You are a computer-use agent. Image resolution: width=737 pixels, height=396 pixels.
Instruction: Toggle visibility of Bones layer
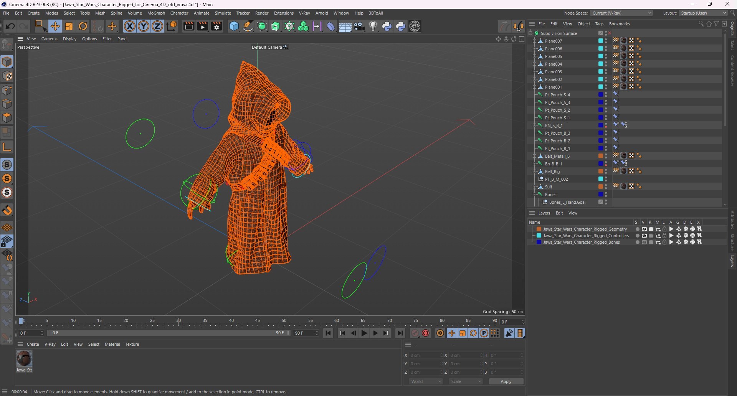click(644, 242)
